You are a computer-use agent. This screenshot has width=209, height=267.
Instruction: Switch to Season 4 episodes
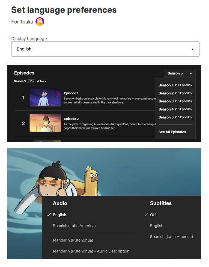coord(175,109)
